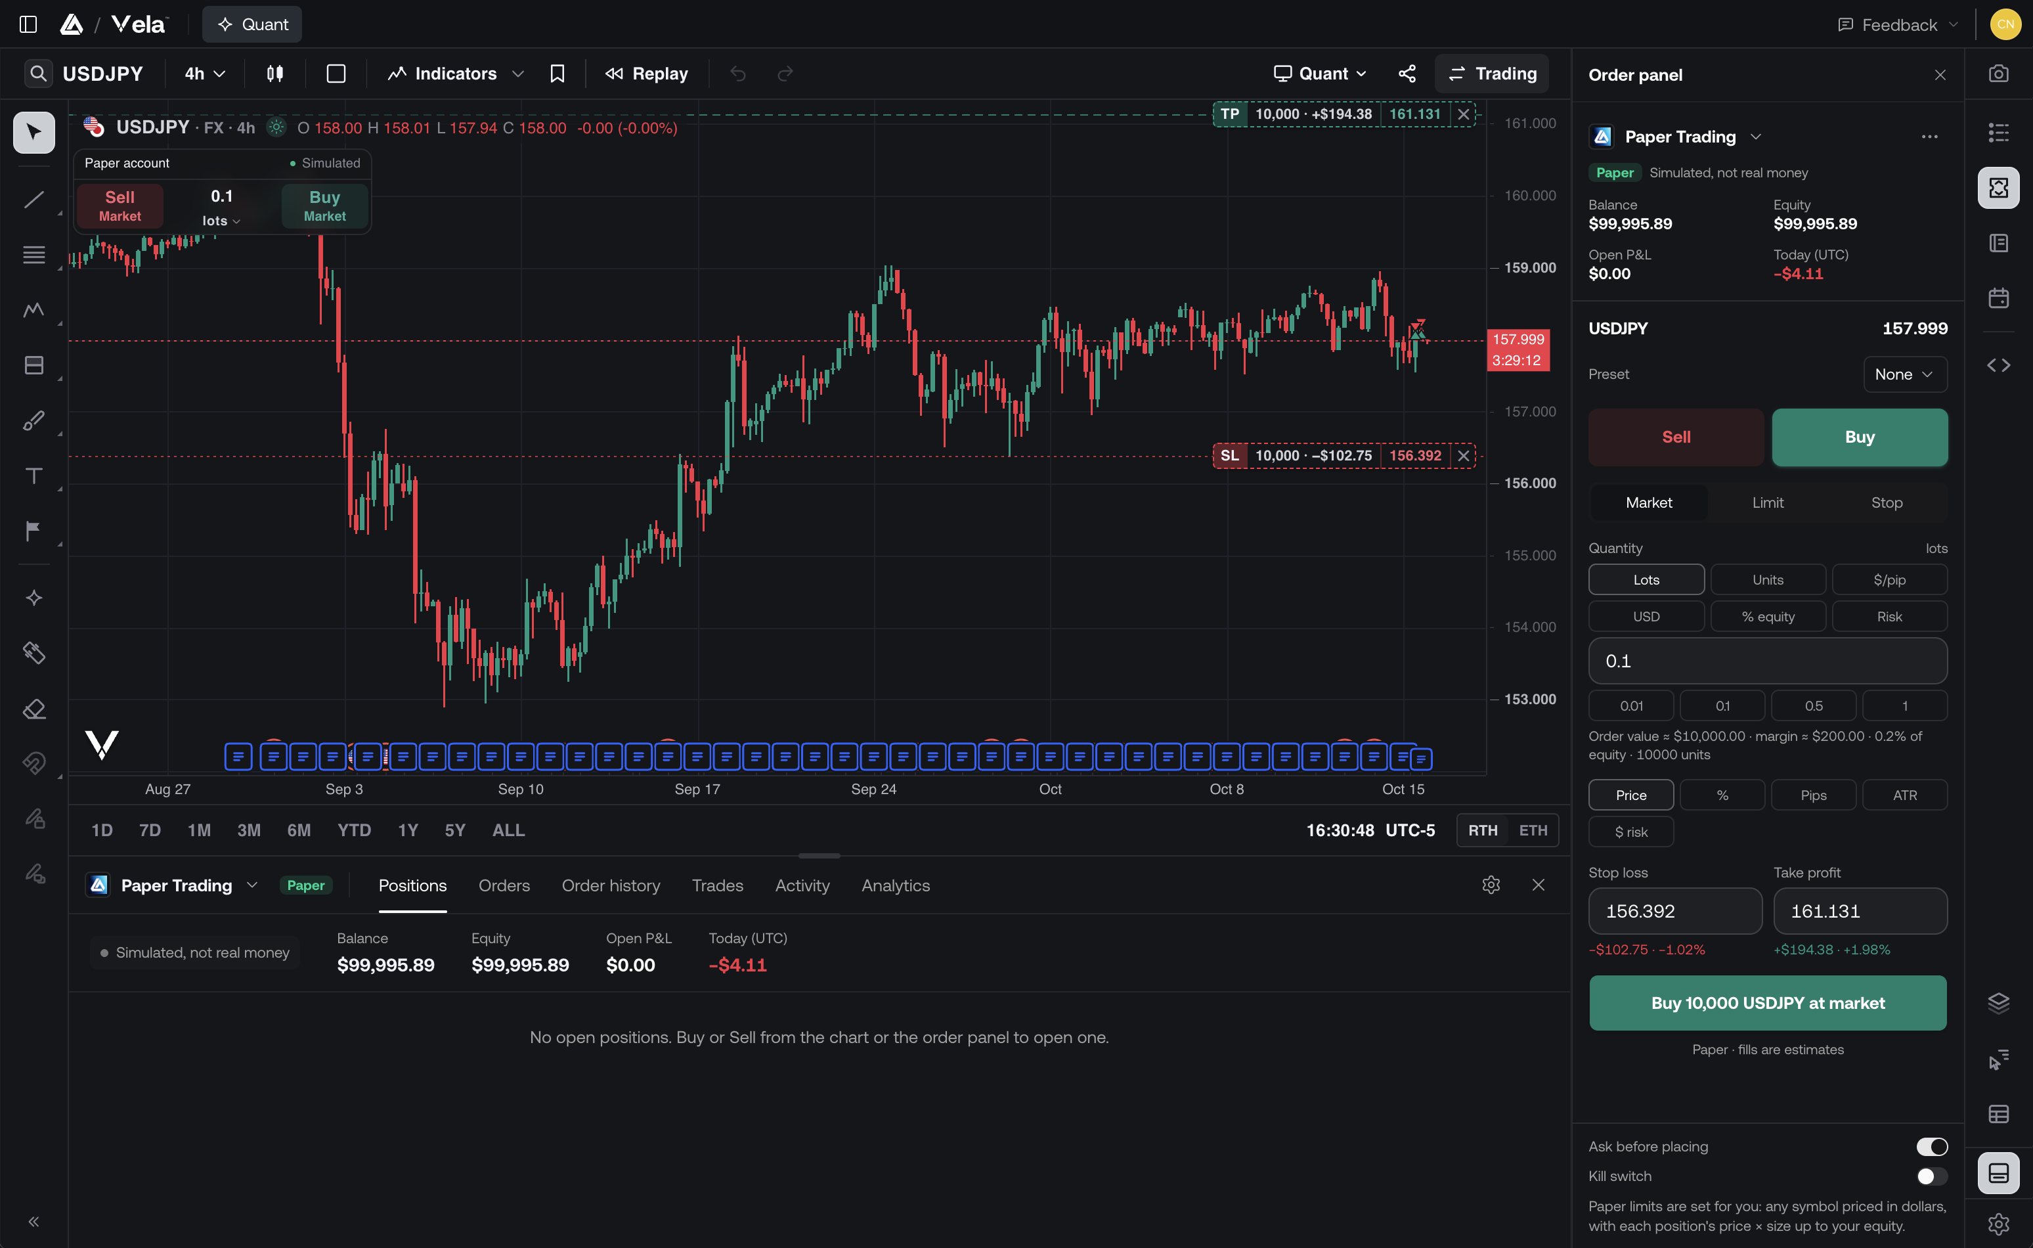Switch session to RTH
The height and width of the screenshot is (1248, 2033).
[x=1483, y=830]
